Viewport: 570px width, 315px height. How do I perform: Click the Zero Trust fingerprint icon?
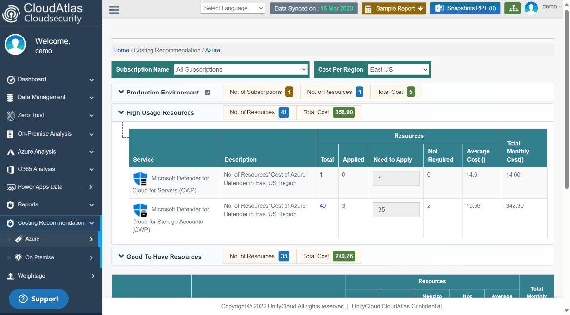click(11, 115)
